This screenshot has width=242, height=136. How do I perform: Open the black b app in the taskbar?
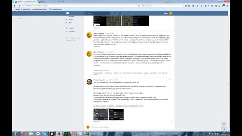click(x=52, y=134)
